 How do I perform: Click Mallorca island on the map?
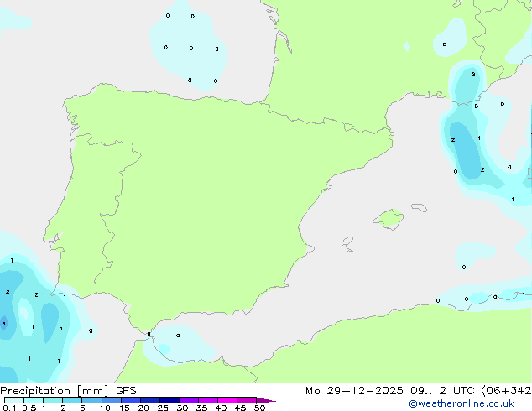point(389,219)
